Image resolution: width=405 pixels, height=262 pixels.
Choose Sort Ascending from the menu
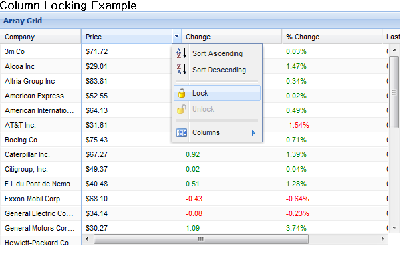click(x=217, y=53)
